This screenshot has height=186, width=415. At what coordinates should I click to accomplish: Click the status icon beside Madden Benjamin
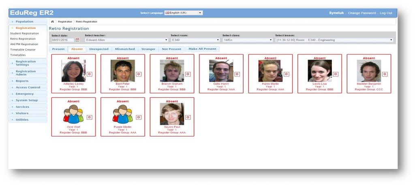pyautogui.click(x=385, y=74)
